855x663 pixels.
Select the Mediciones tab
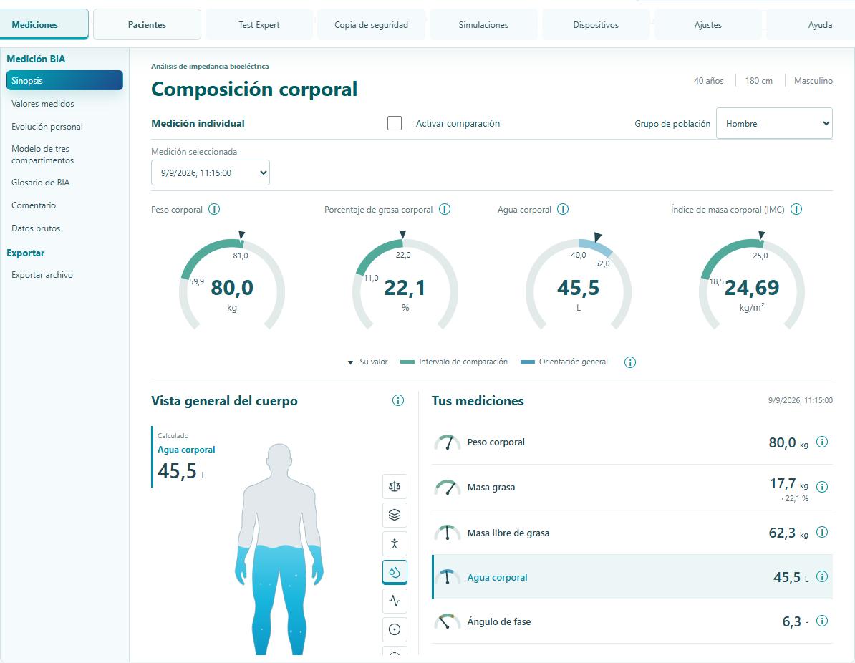[44, 24]
